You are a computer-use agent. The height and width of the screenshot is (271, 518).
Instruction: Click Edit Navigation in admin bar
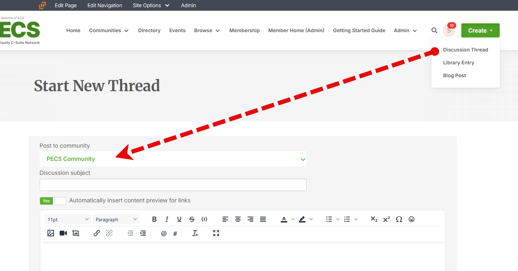click(105, 5)
